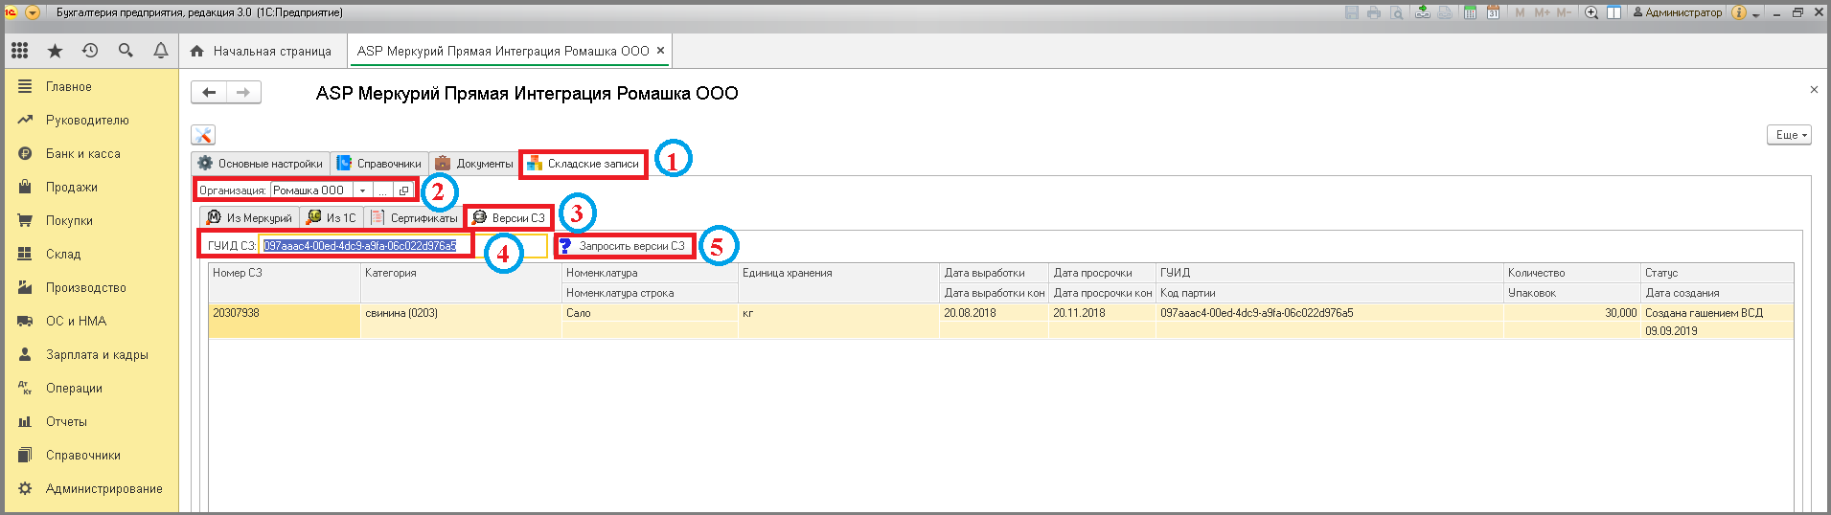Click the 1C main menu dropdown button
The image size is (1831, 515).
(x=33, y=12)
